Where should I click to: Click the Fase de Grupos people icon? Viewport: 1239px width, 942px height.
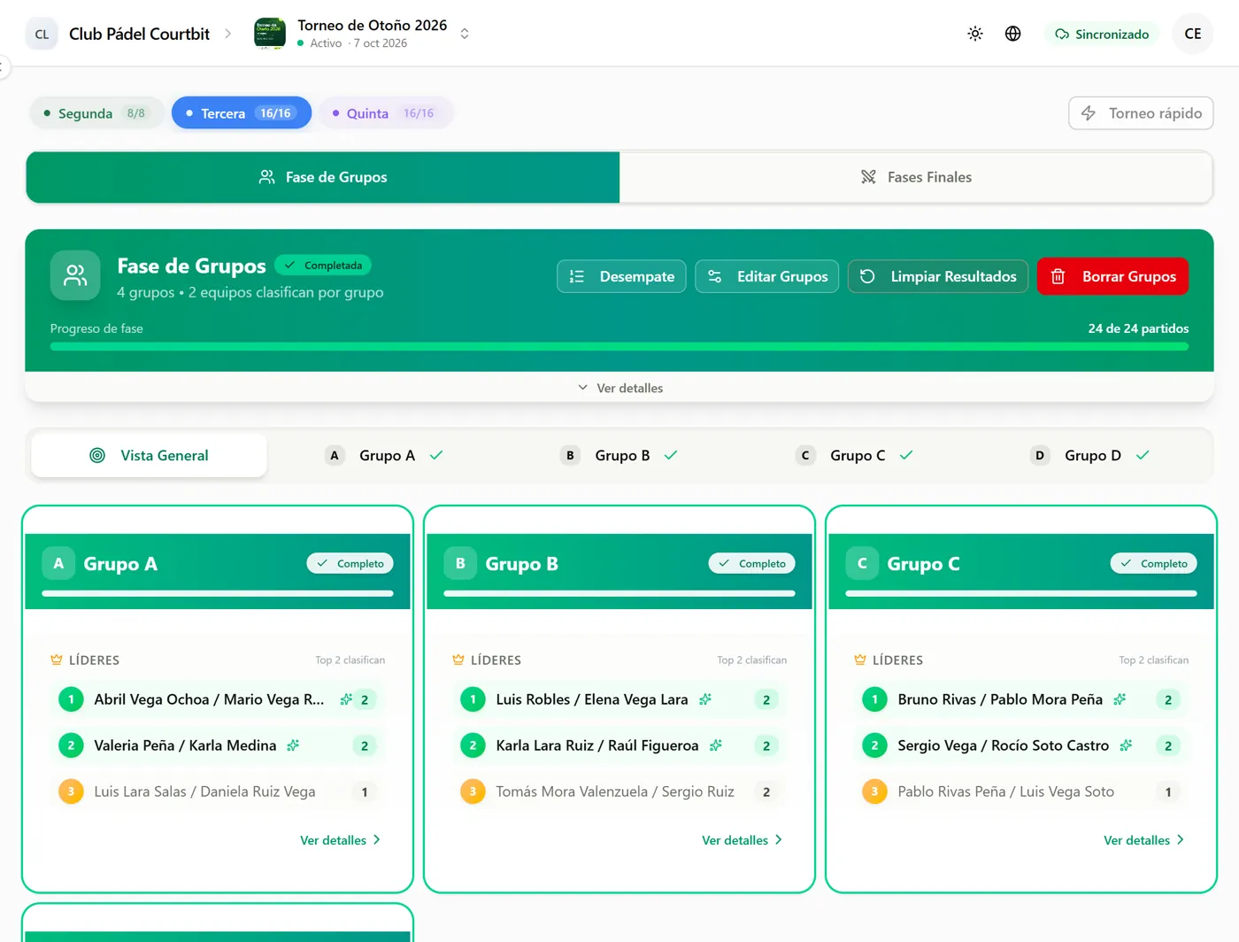point(75,276)
